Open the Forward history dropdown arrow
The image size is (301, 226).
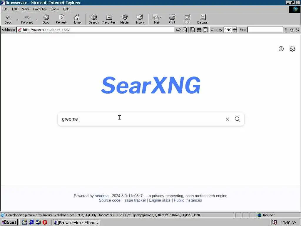[37, 19]
